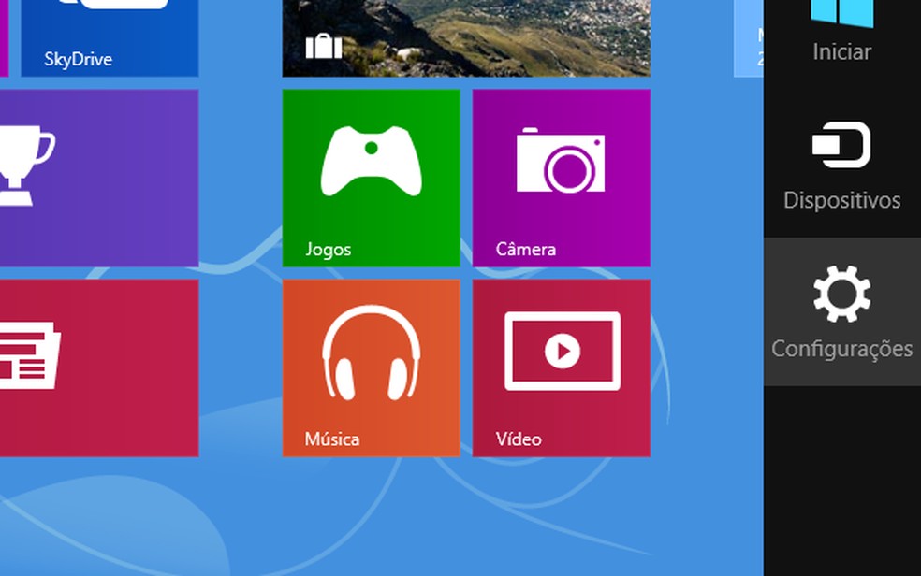Open the red newspaper news tile
Screen dimensions: 921x576
point(99,367)
